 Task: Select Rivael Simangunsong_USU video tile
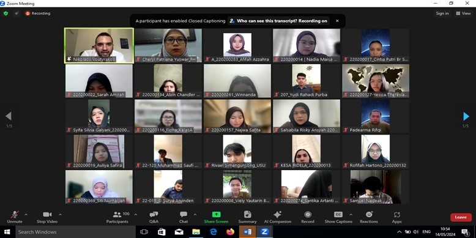click(237, 152)
